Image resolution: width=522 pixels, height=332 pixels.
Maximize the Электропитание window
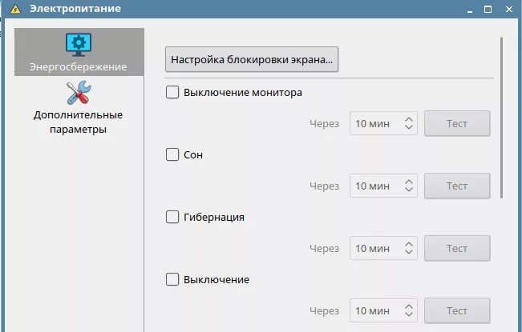pos(488,9)
